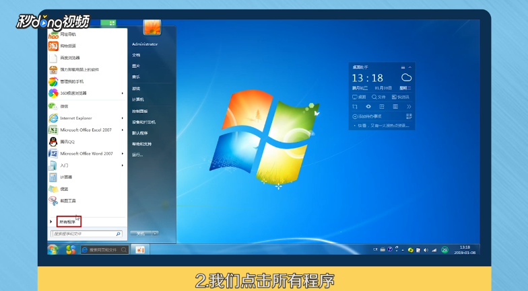This screenshot has height=291, width=528.
Task: Click 添加待办事项 add to-do item
Action: [x=366, y=117]
